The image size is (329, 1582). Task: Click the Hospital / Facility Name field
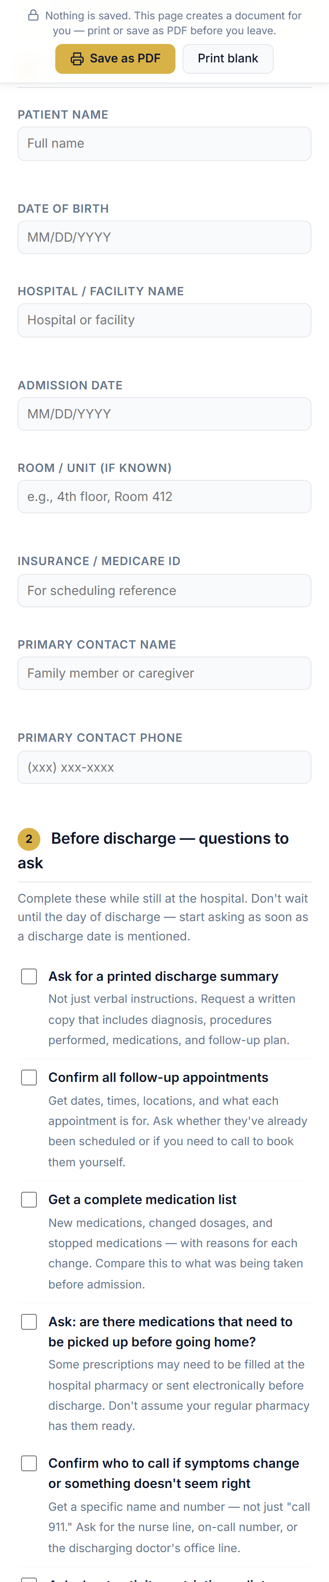point(164,320)
